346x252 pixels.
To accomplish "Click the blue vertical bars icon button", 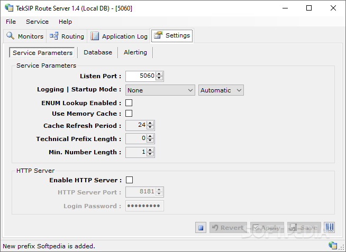I will click(x=330, y=227).
